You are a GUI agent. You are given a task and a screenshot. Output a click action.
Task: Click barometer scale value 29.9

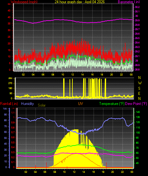pyautogui.click(x=137, y=20)
